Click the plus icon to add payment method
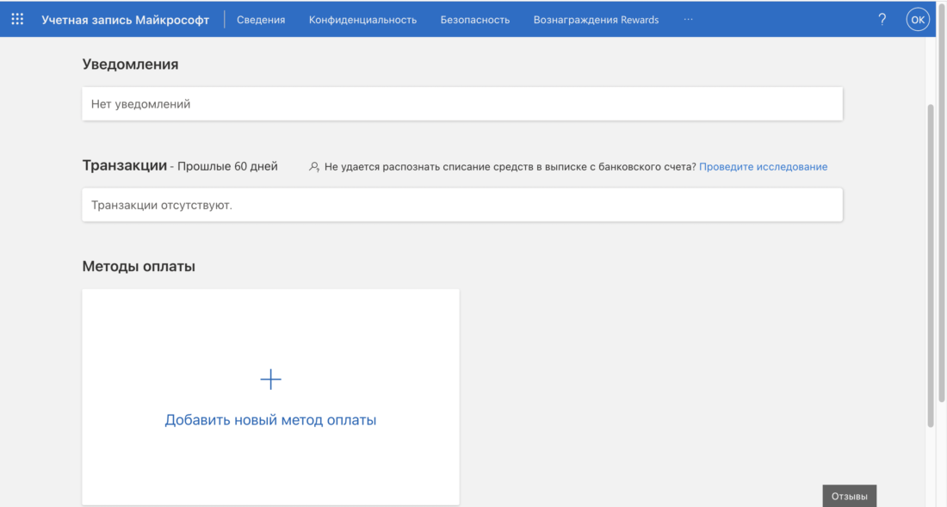This screenshot has height=507, width=947. click(270, 379)
